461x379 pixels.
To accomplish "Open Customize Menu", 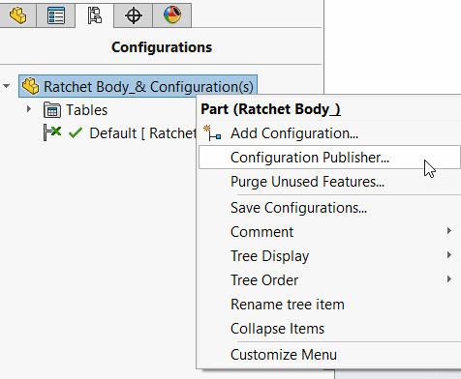I will pos(329,355).
